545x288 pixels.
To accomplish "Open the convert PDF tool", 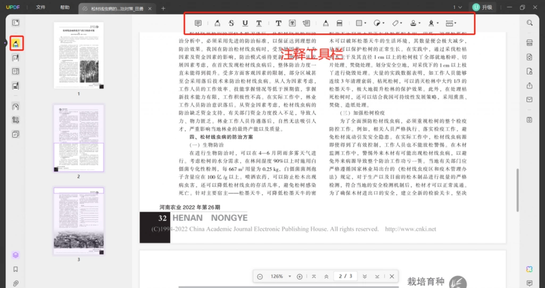I will [x=530, y=57].
